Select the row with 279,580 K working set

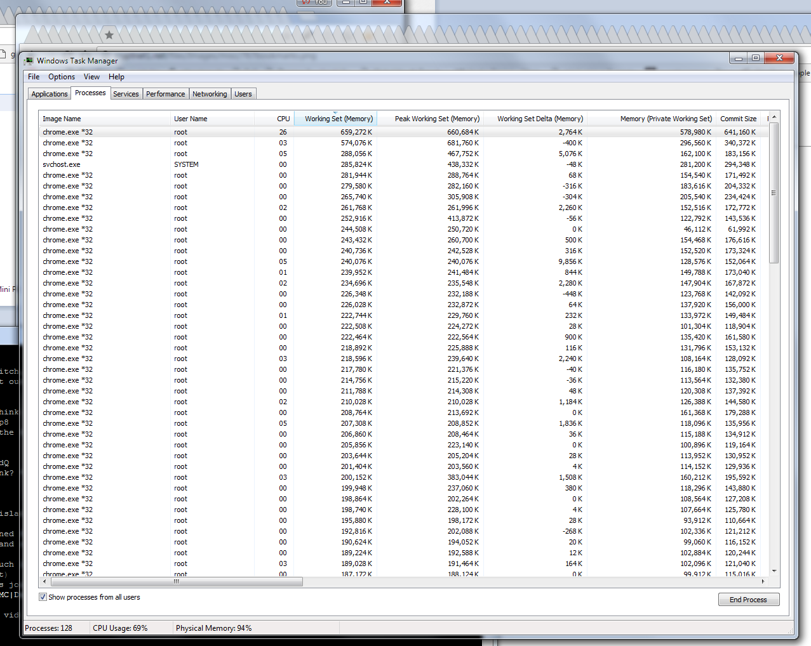coord(403,186)
